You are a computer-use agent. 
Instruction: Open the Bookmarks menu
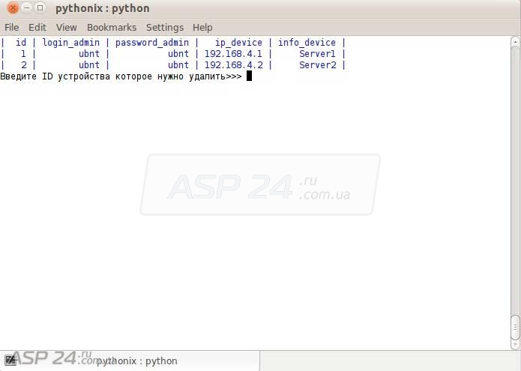tap(112, 27)
